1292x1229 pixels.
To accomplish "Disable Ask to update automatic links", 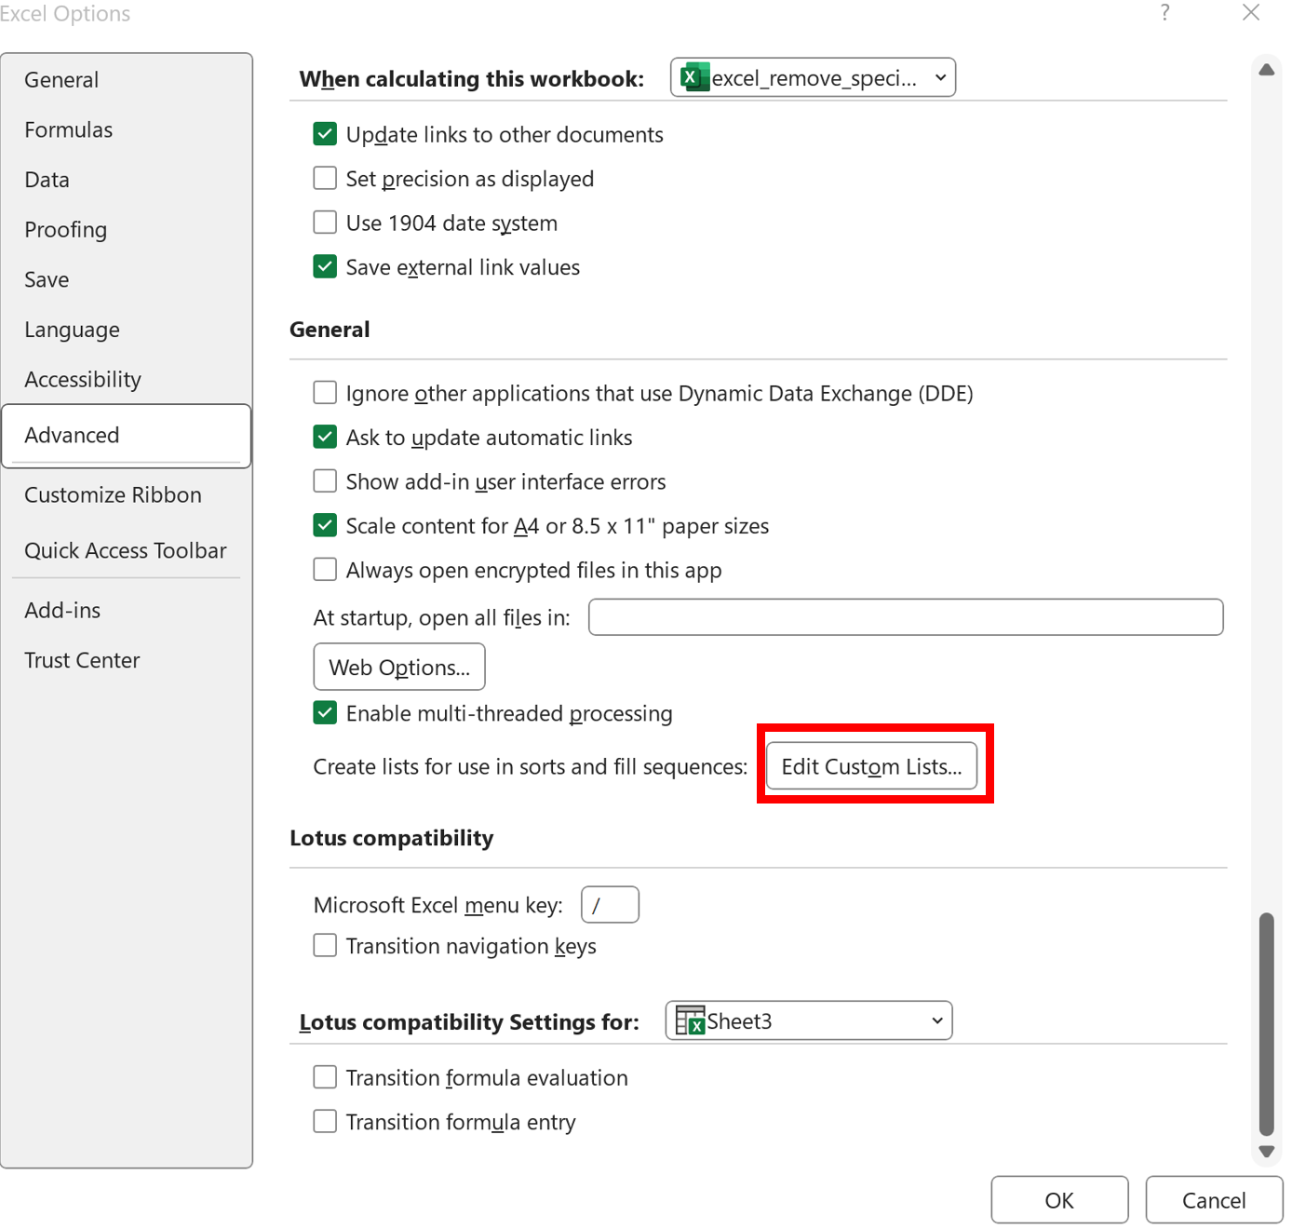I will 324,437.
